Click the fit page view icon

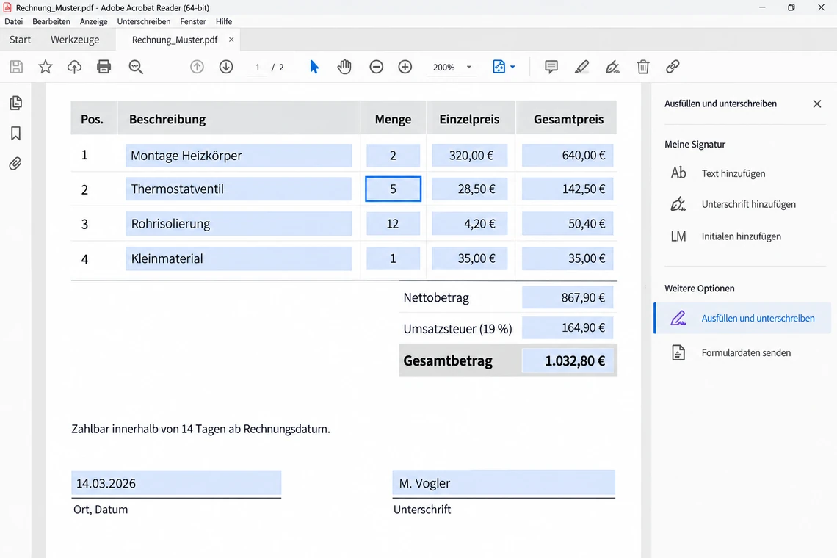coord(499,67)
